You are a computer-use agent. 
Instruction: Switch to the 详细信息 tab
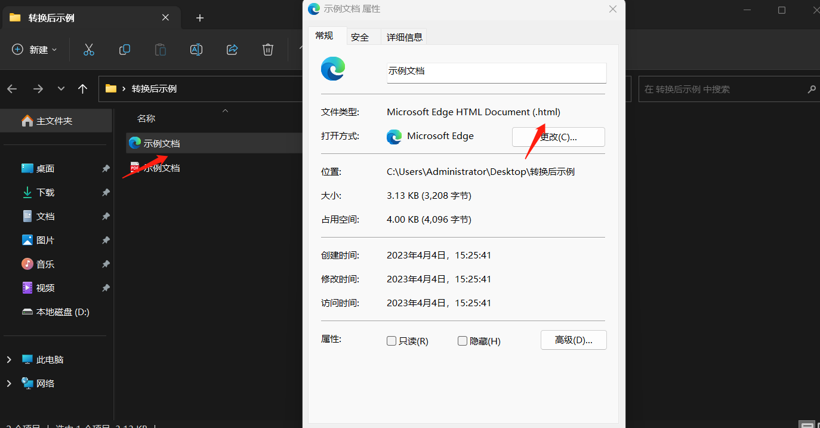[404, 36]
